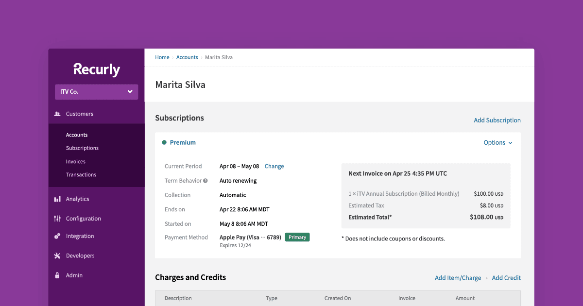
Task: Click the Auto renewing term behavior setting
Action: 238,180
